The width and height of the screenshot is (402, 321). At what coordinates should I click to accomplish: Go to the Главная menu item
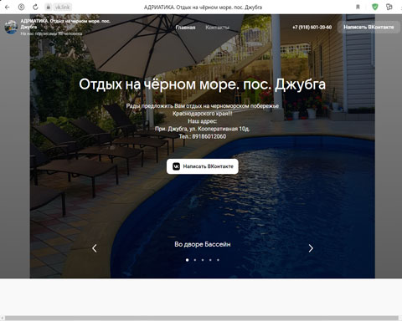pos(185,28)
